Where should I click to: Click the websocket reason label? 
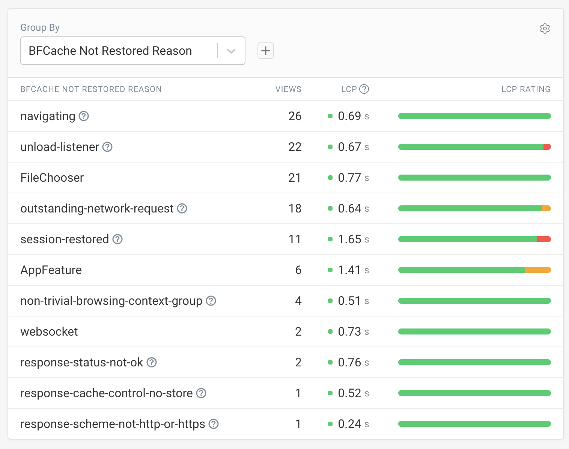(49, 331)
